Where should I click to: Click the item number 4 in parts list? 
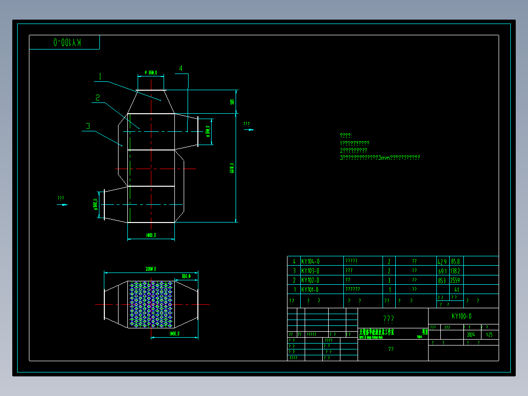(294, 261)
